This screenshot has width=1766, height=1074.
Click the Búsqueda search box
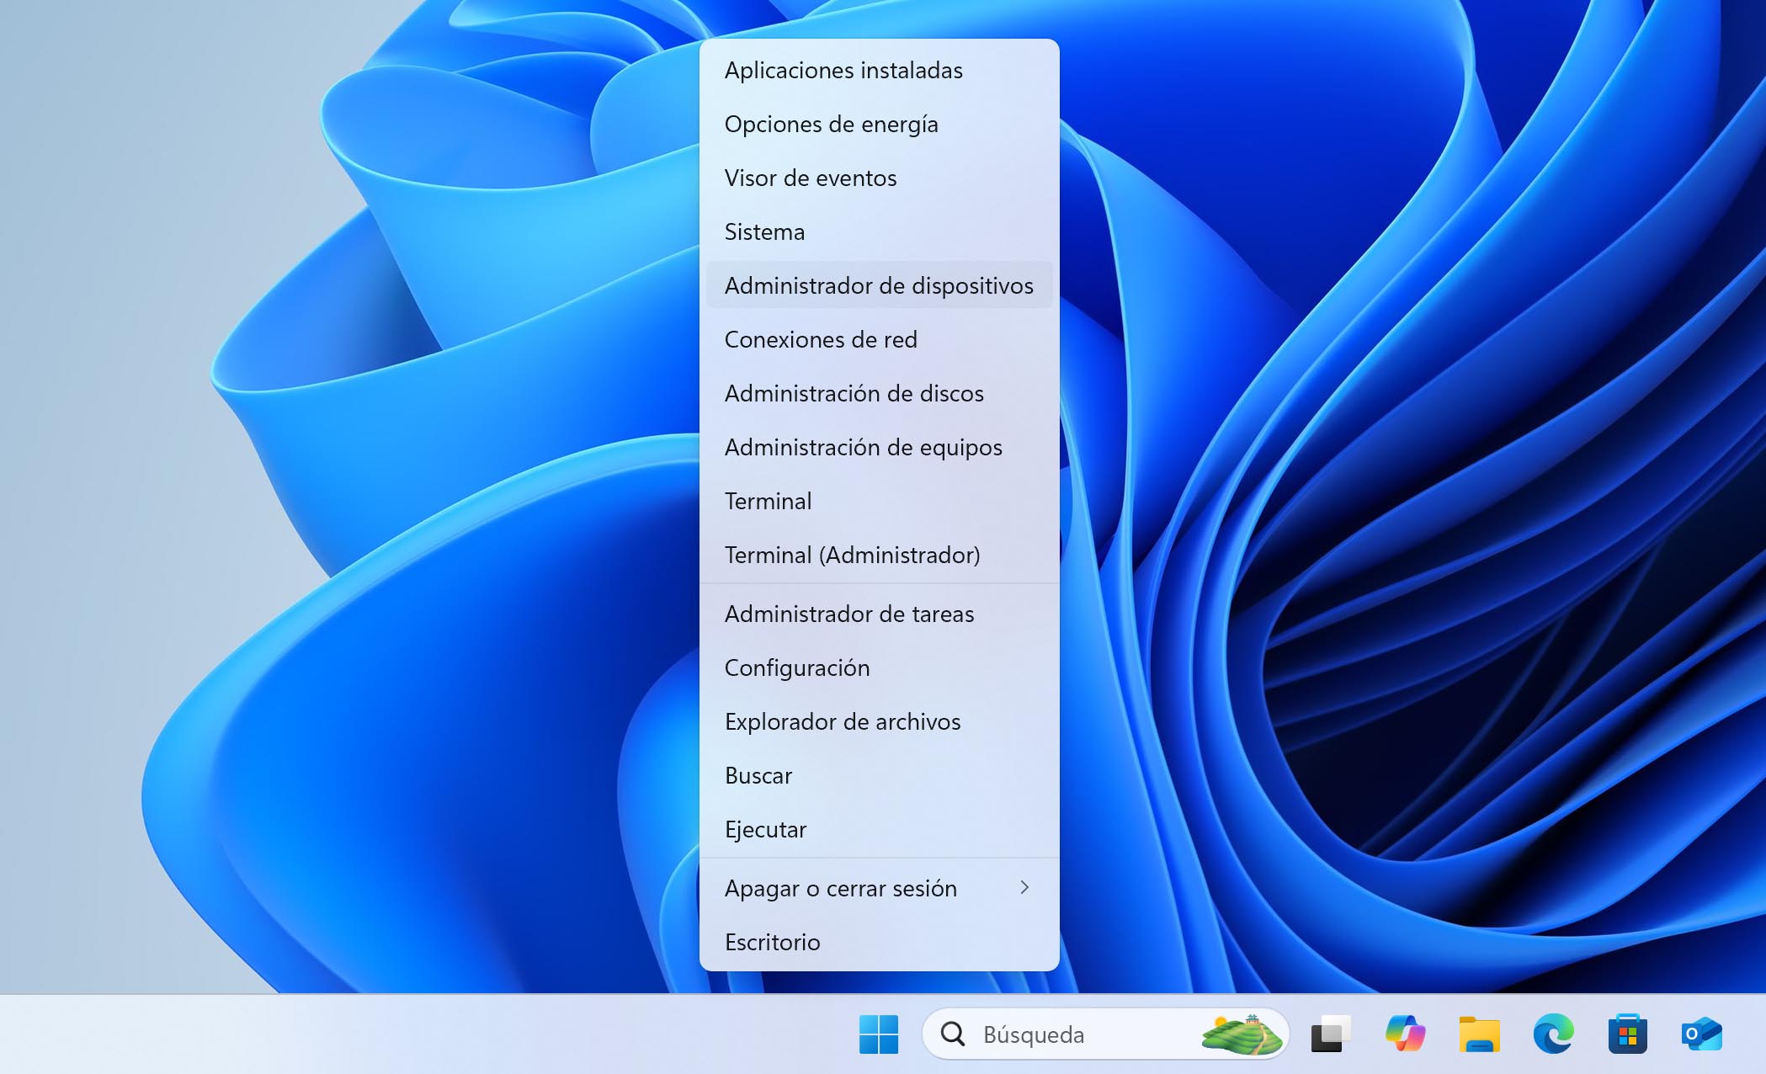click(1106, 1034)
